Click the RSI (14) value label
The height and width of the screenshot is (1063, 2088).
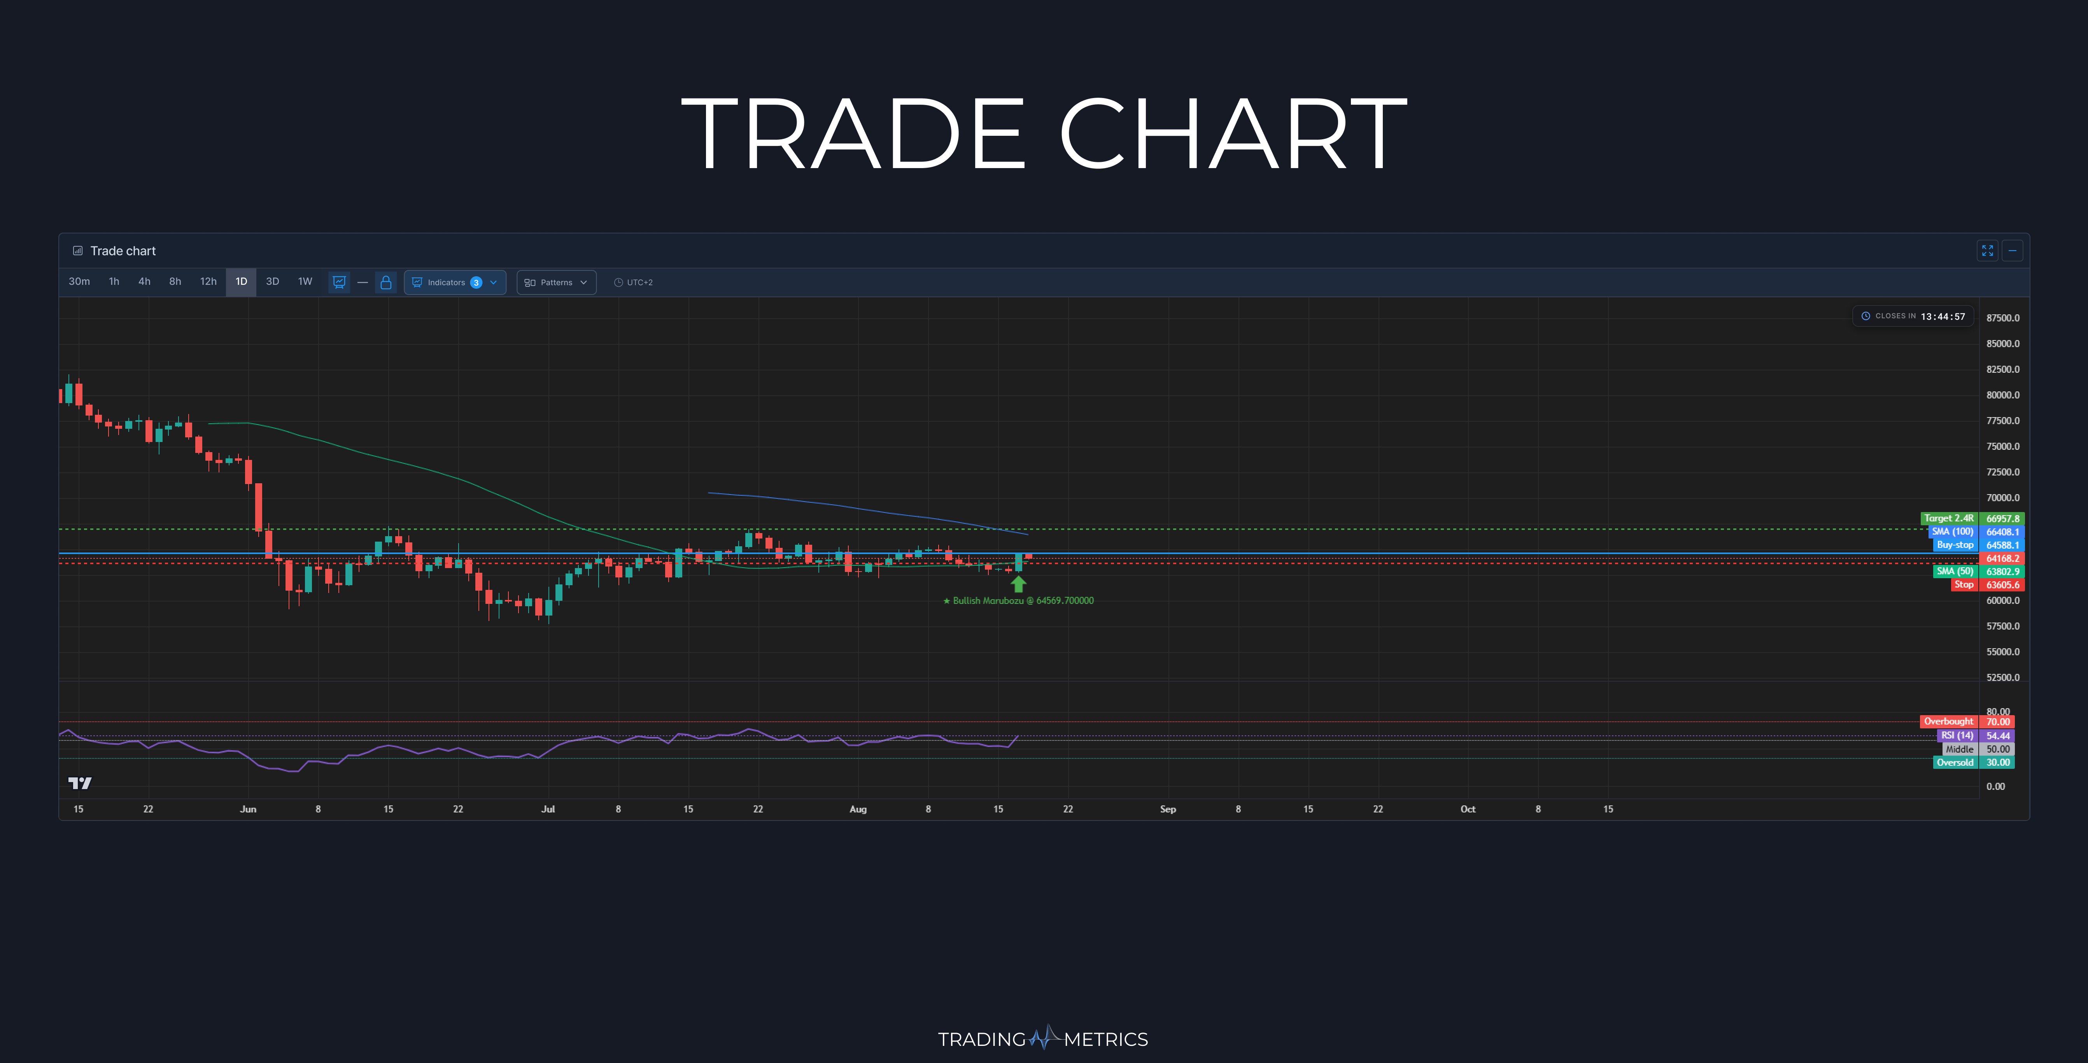pos(1976,735)
